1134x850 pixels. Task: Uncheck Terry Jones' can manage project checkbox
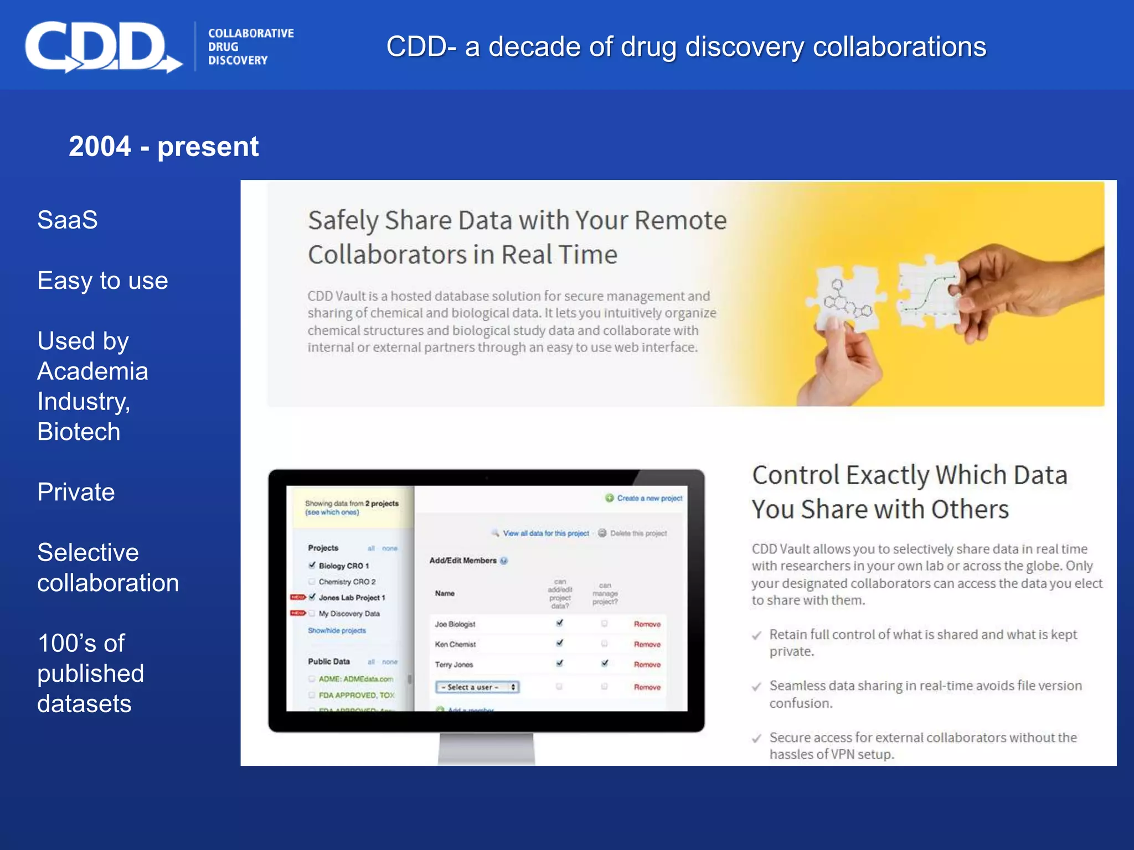click(x=604, y=663)
